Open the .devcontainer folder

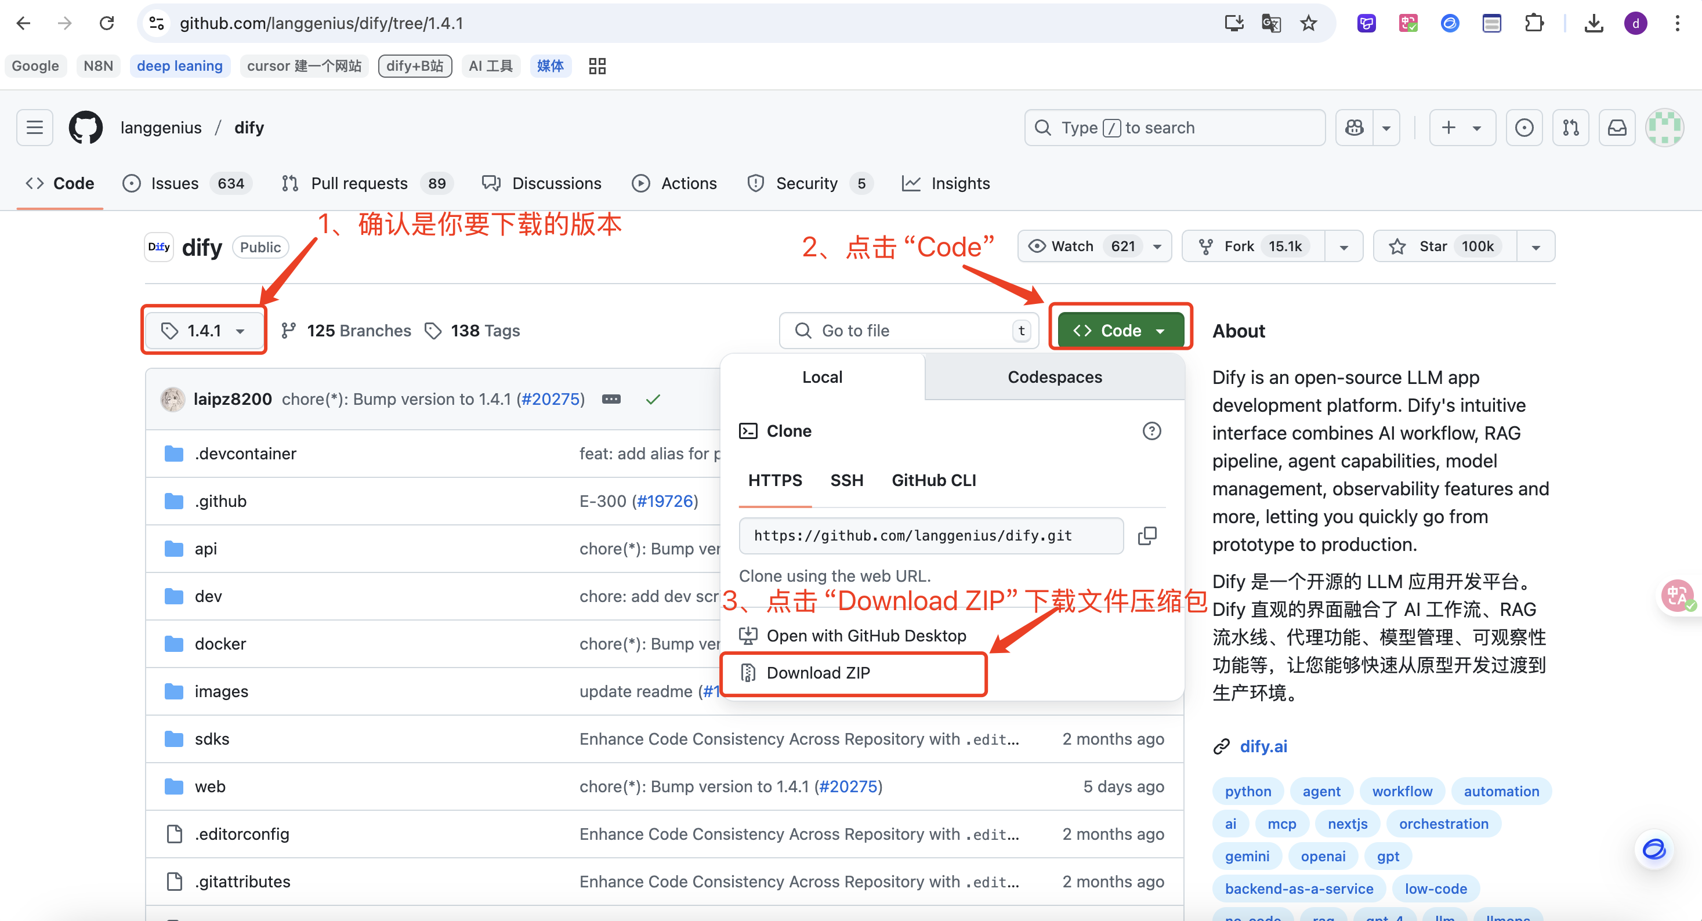[245, 454]
